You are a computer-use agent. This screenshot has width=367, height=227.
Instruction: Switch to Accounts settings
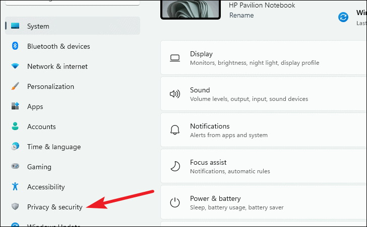point(73,127)
